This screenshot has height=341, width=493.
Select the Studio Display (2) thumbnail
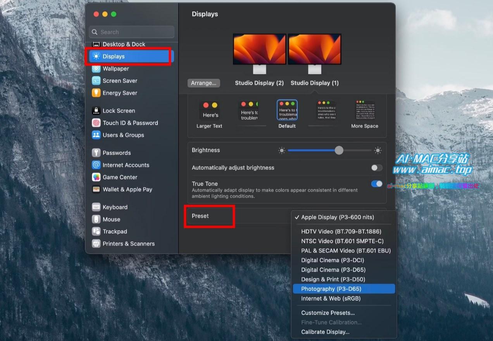(x=259, y=54)
